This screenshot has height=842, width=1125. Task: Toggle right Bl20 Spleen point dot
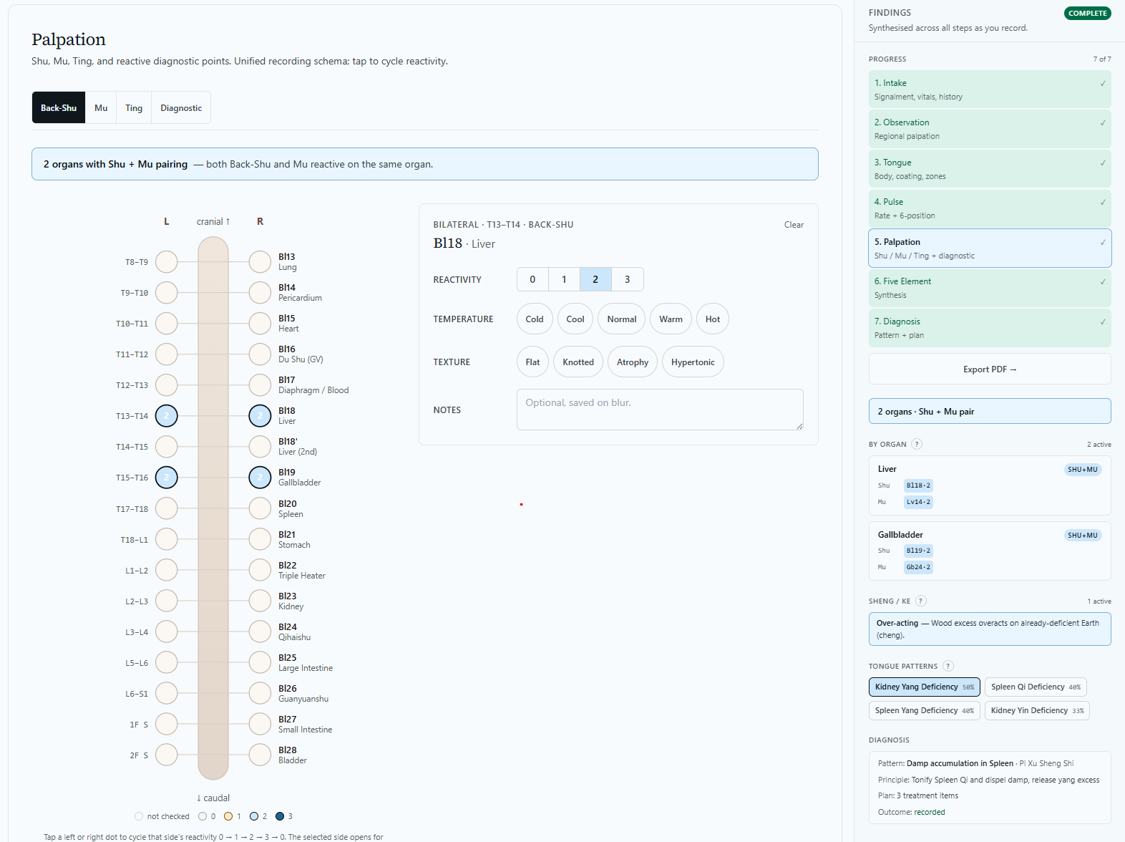[x=260, y=508]
